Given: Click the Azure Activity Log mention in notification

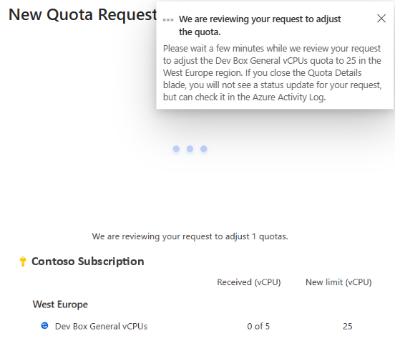Looking at the screenshot, I should (288, 97).
